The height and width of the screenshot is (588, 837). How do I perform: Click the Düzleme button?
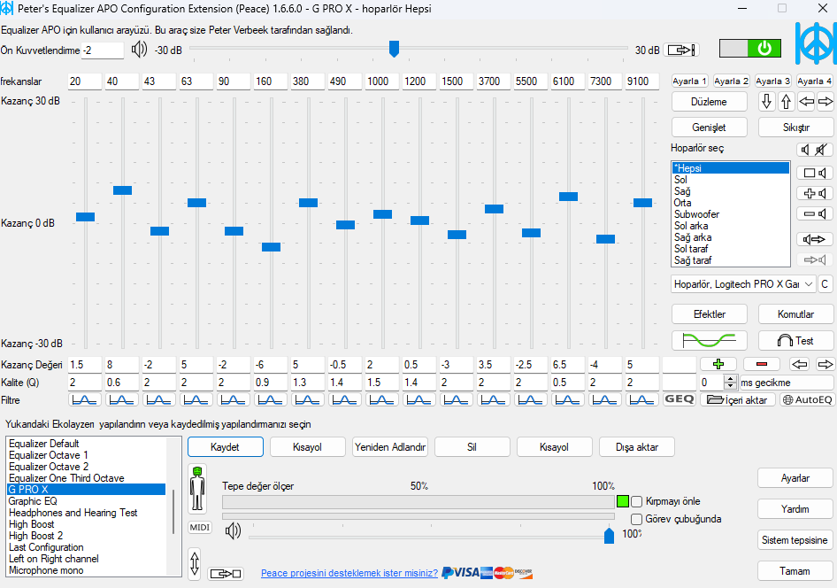[709, 102]
